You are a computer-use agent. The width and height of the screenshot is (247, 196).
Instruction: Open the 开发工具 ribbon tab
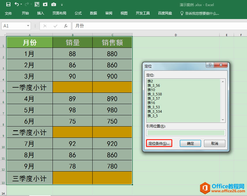pyautogui.click(x=143, y=13)
